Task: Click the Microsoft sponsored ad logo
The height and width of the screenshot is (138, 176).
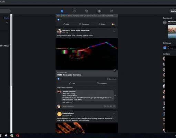Action: 165,22
